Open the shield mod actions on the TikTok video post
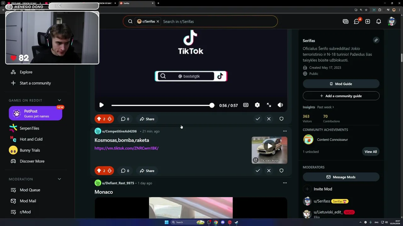The height and width of the screenshot is (226, 403). click(281, 119)
